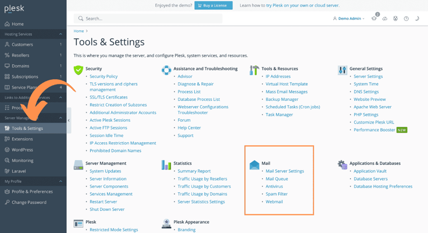The height and width of the screenshot is (233, 428).
Task: Collapse the sidebar with the arrow handle
Action: [x=69, y=121]
